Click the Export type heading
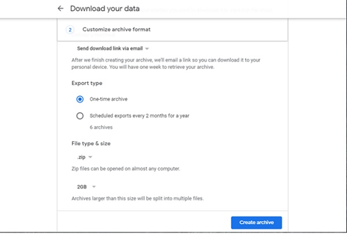The image size is (347, 237). click(87, 83)
